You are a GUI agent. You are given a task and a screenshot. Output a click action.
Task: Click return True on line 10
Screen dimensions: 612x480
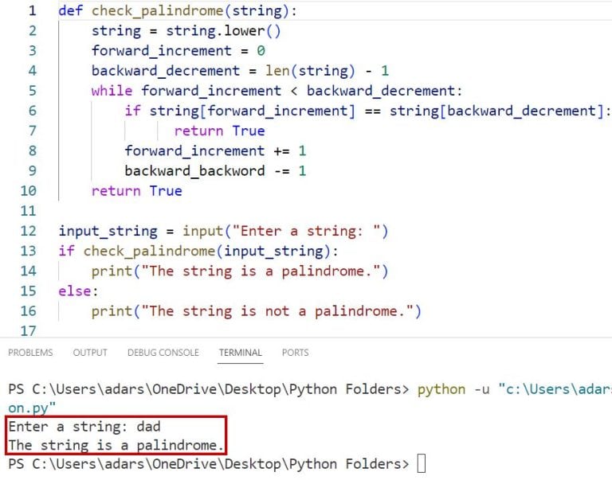(136, 191)
